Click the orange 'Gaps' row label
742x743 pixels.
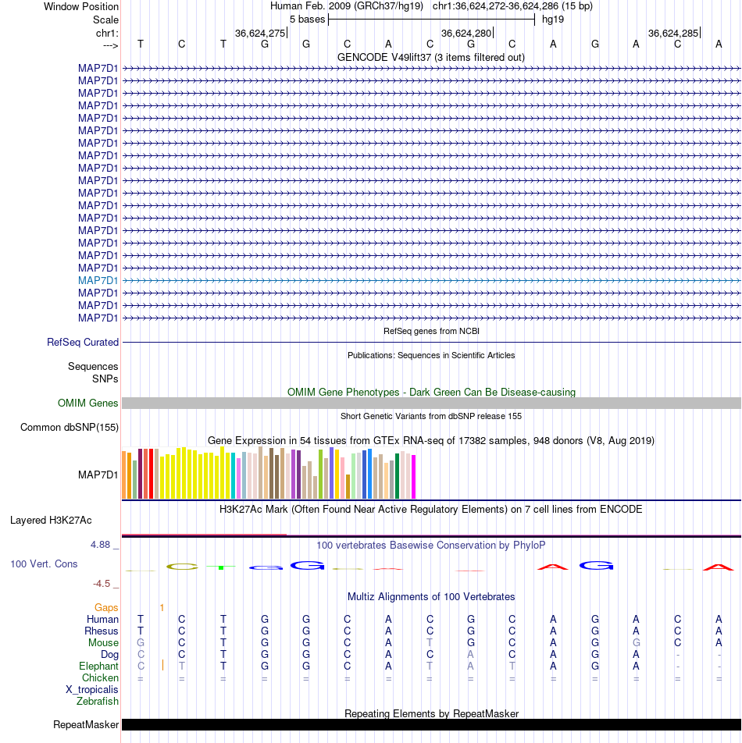tap(105, 607)
